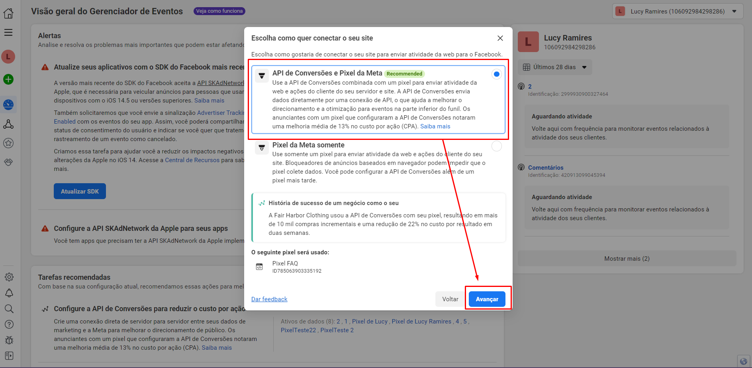Open the PixelTeste 2 asset link
Image resolution: width=752 pixels, height=368 pixels.
[x=337, y=330]
